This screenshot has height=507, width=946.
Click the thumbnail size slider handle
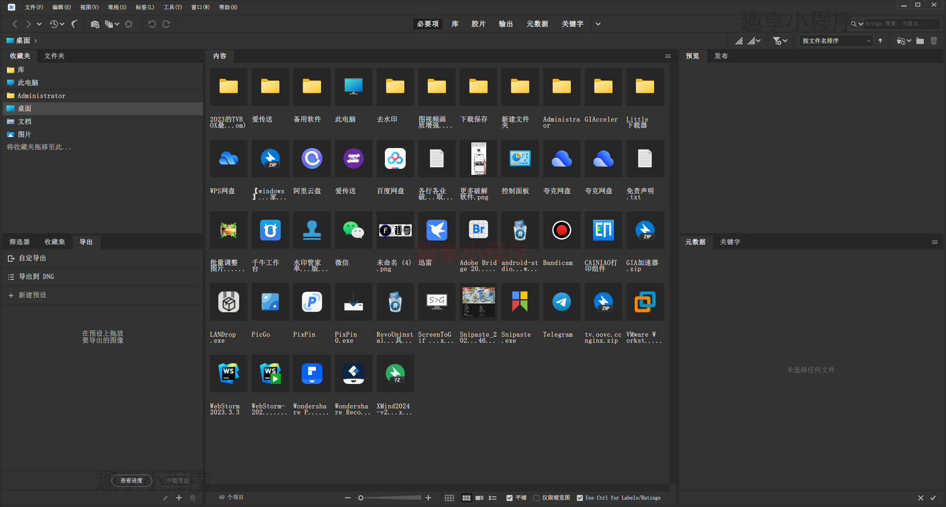(361, 498)
